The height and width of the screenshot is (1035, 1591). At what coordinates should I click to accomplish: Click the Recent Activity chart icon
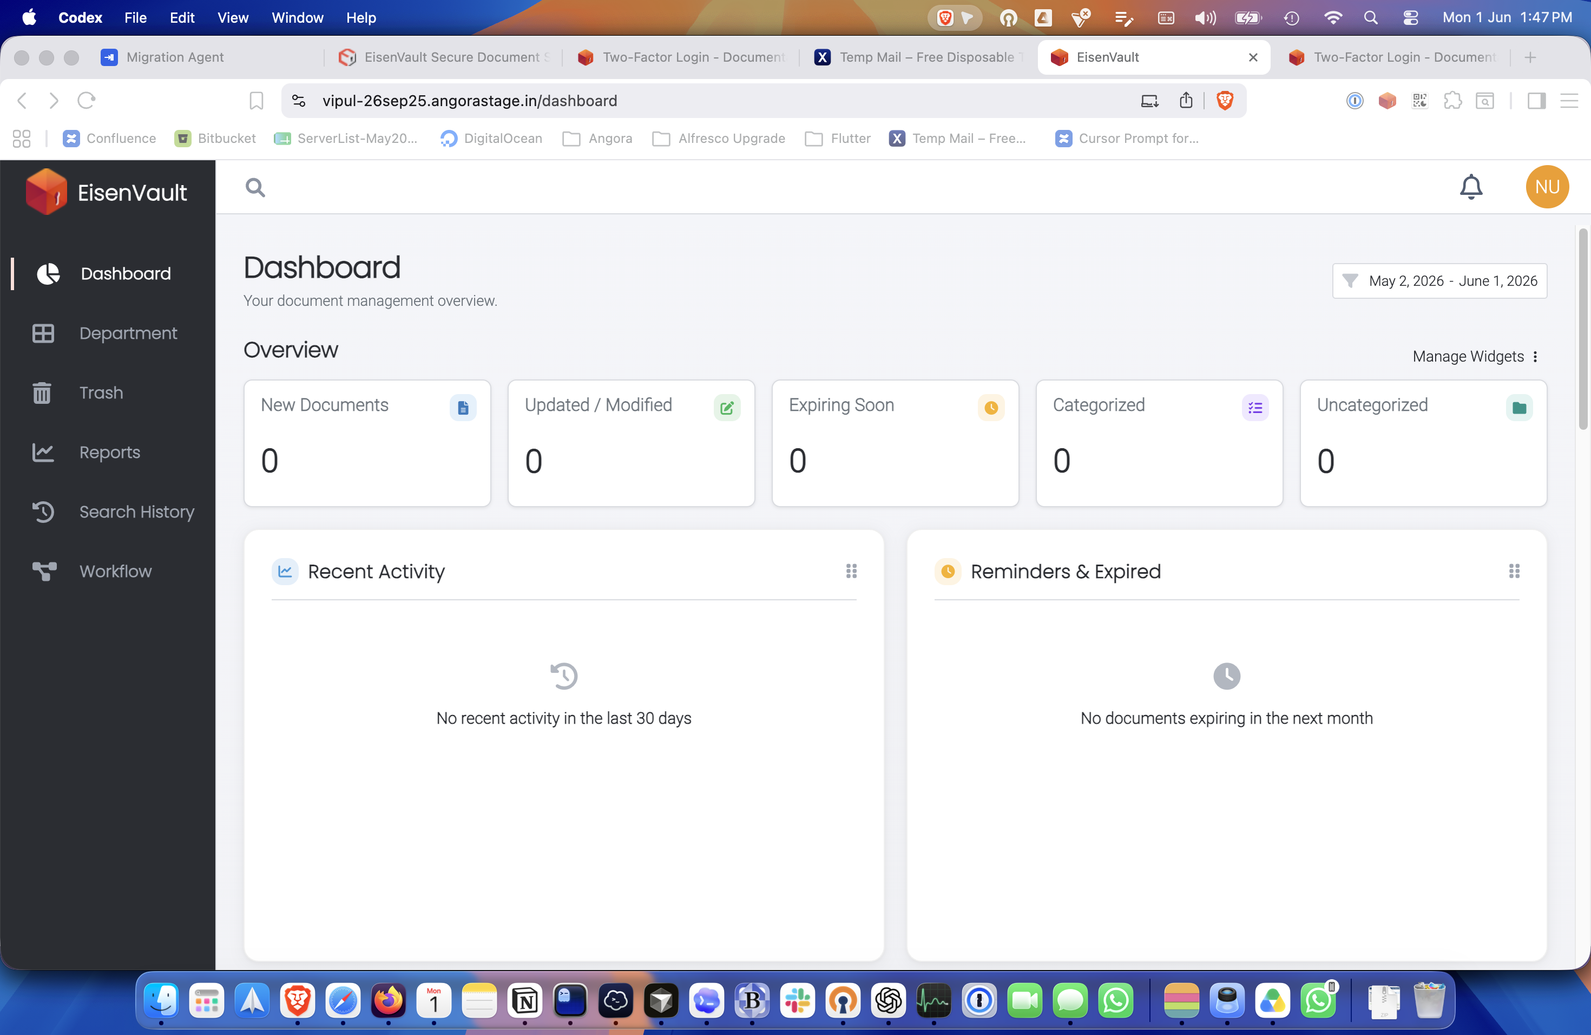click(x=285, y=572)
